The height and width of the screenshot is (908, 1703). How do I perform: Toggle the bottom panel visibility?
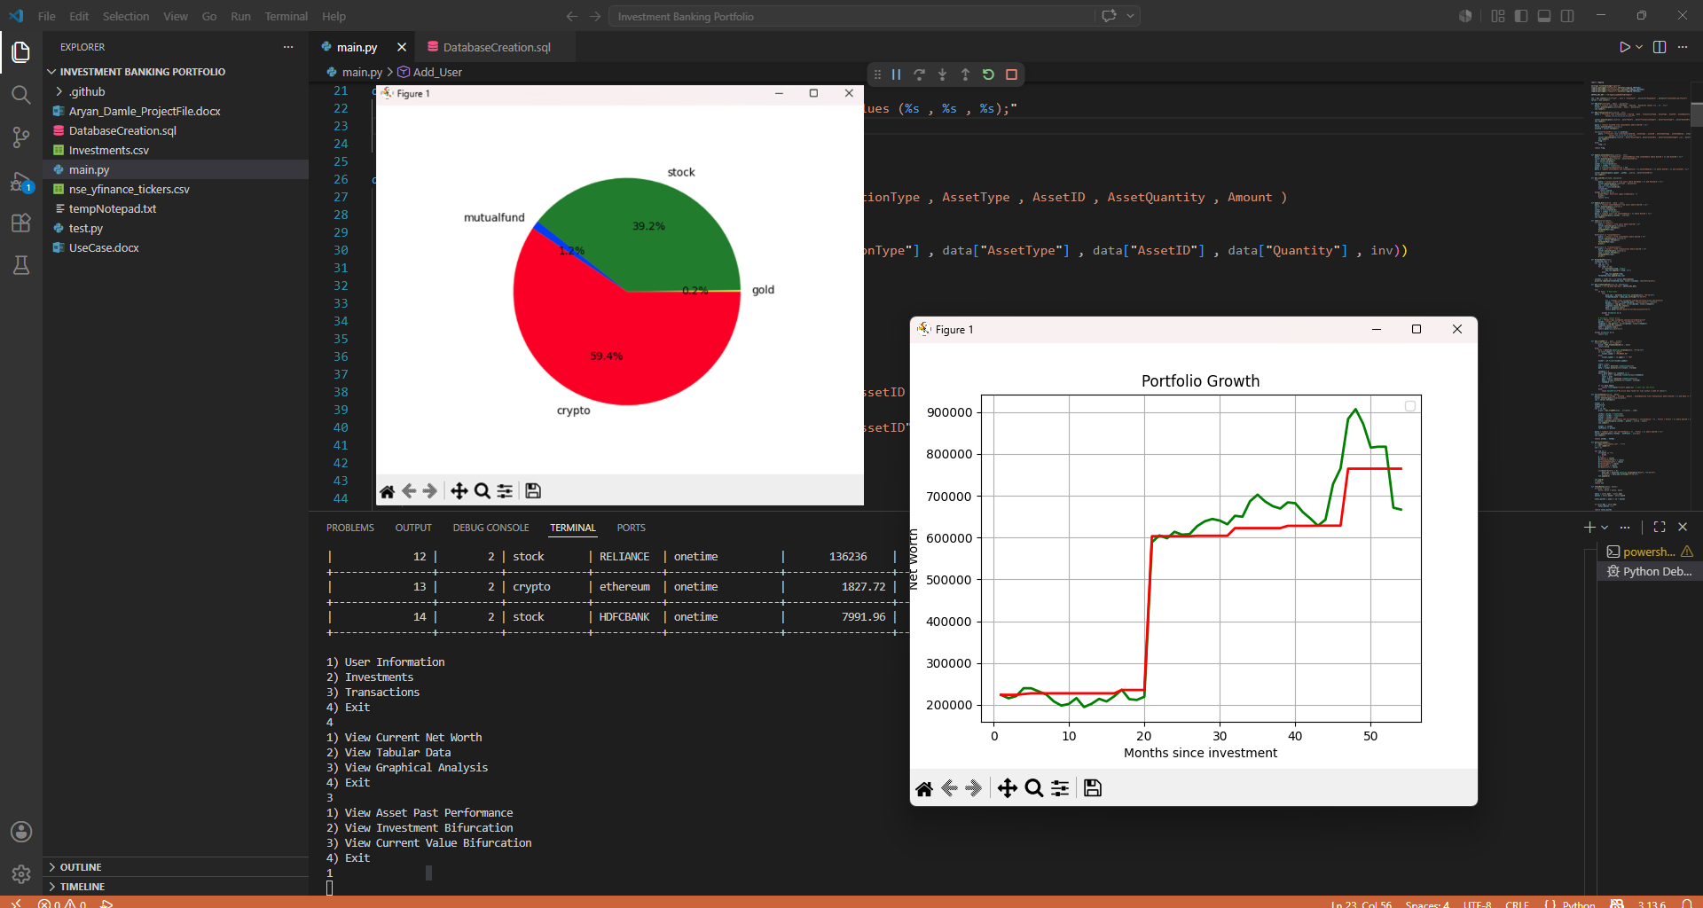click(x=1544, y=16)
